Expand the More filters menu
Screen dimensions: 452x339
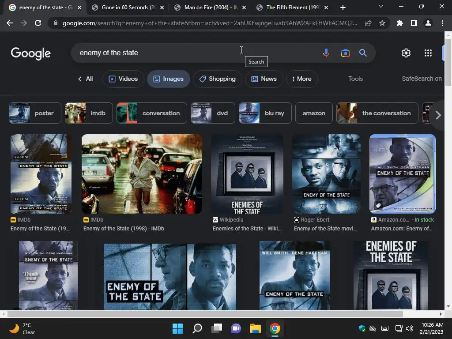point(302,79)
